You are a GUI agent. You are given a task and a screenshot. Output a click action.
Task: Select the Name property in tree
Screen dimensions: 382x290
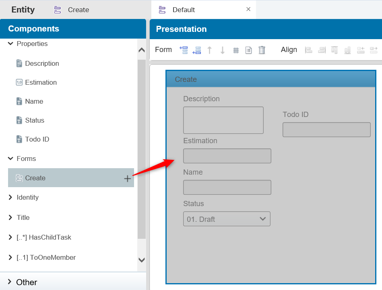[34, 101]
